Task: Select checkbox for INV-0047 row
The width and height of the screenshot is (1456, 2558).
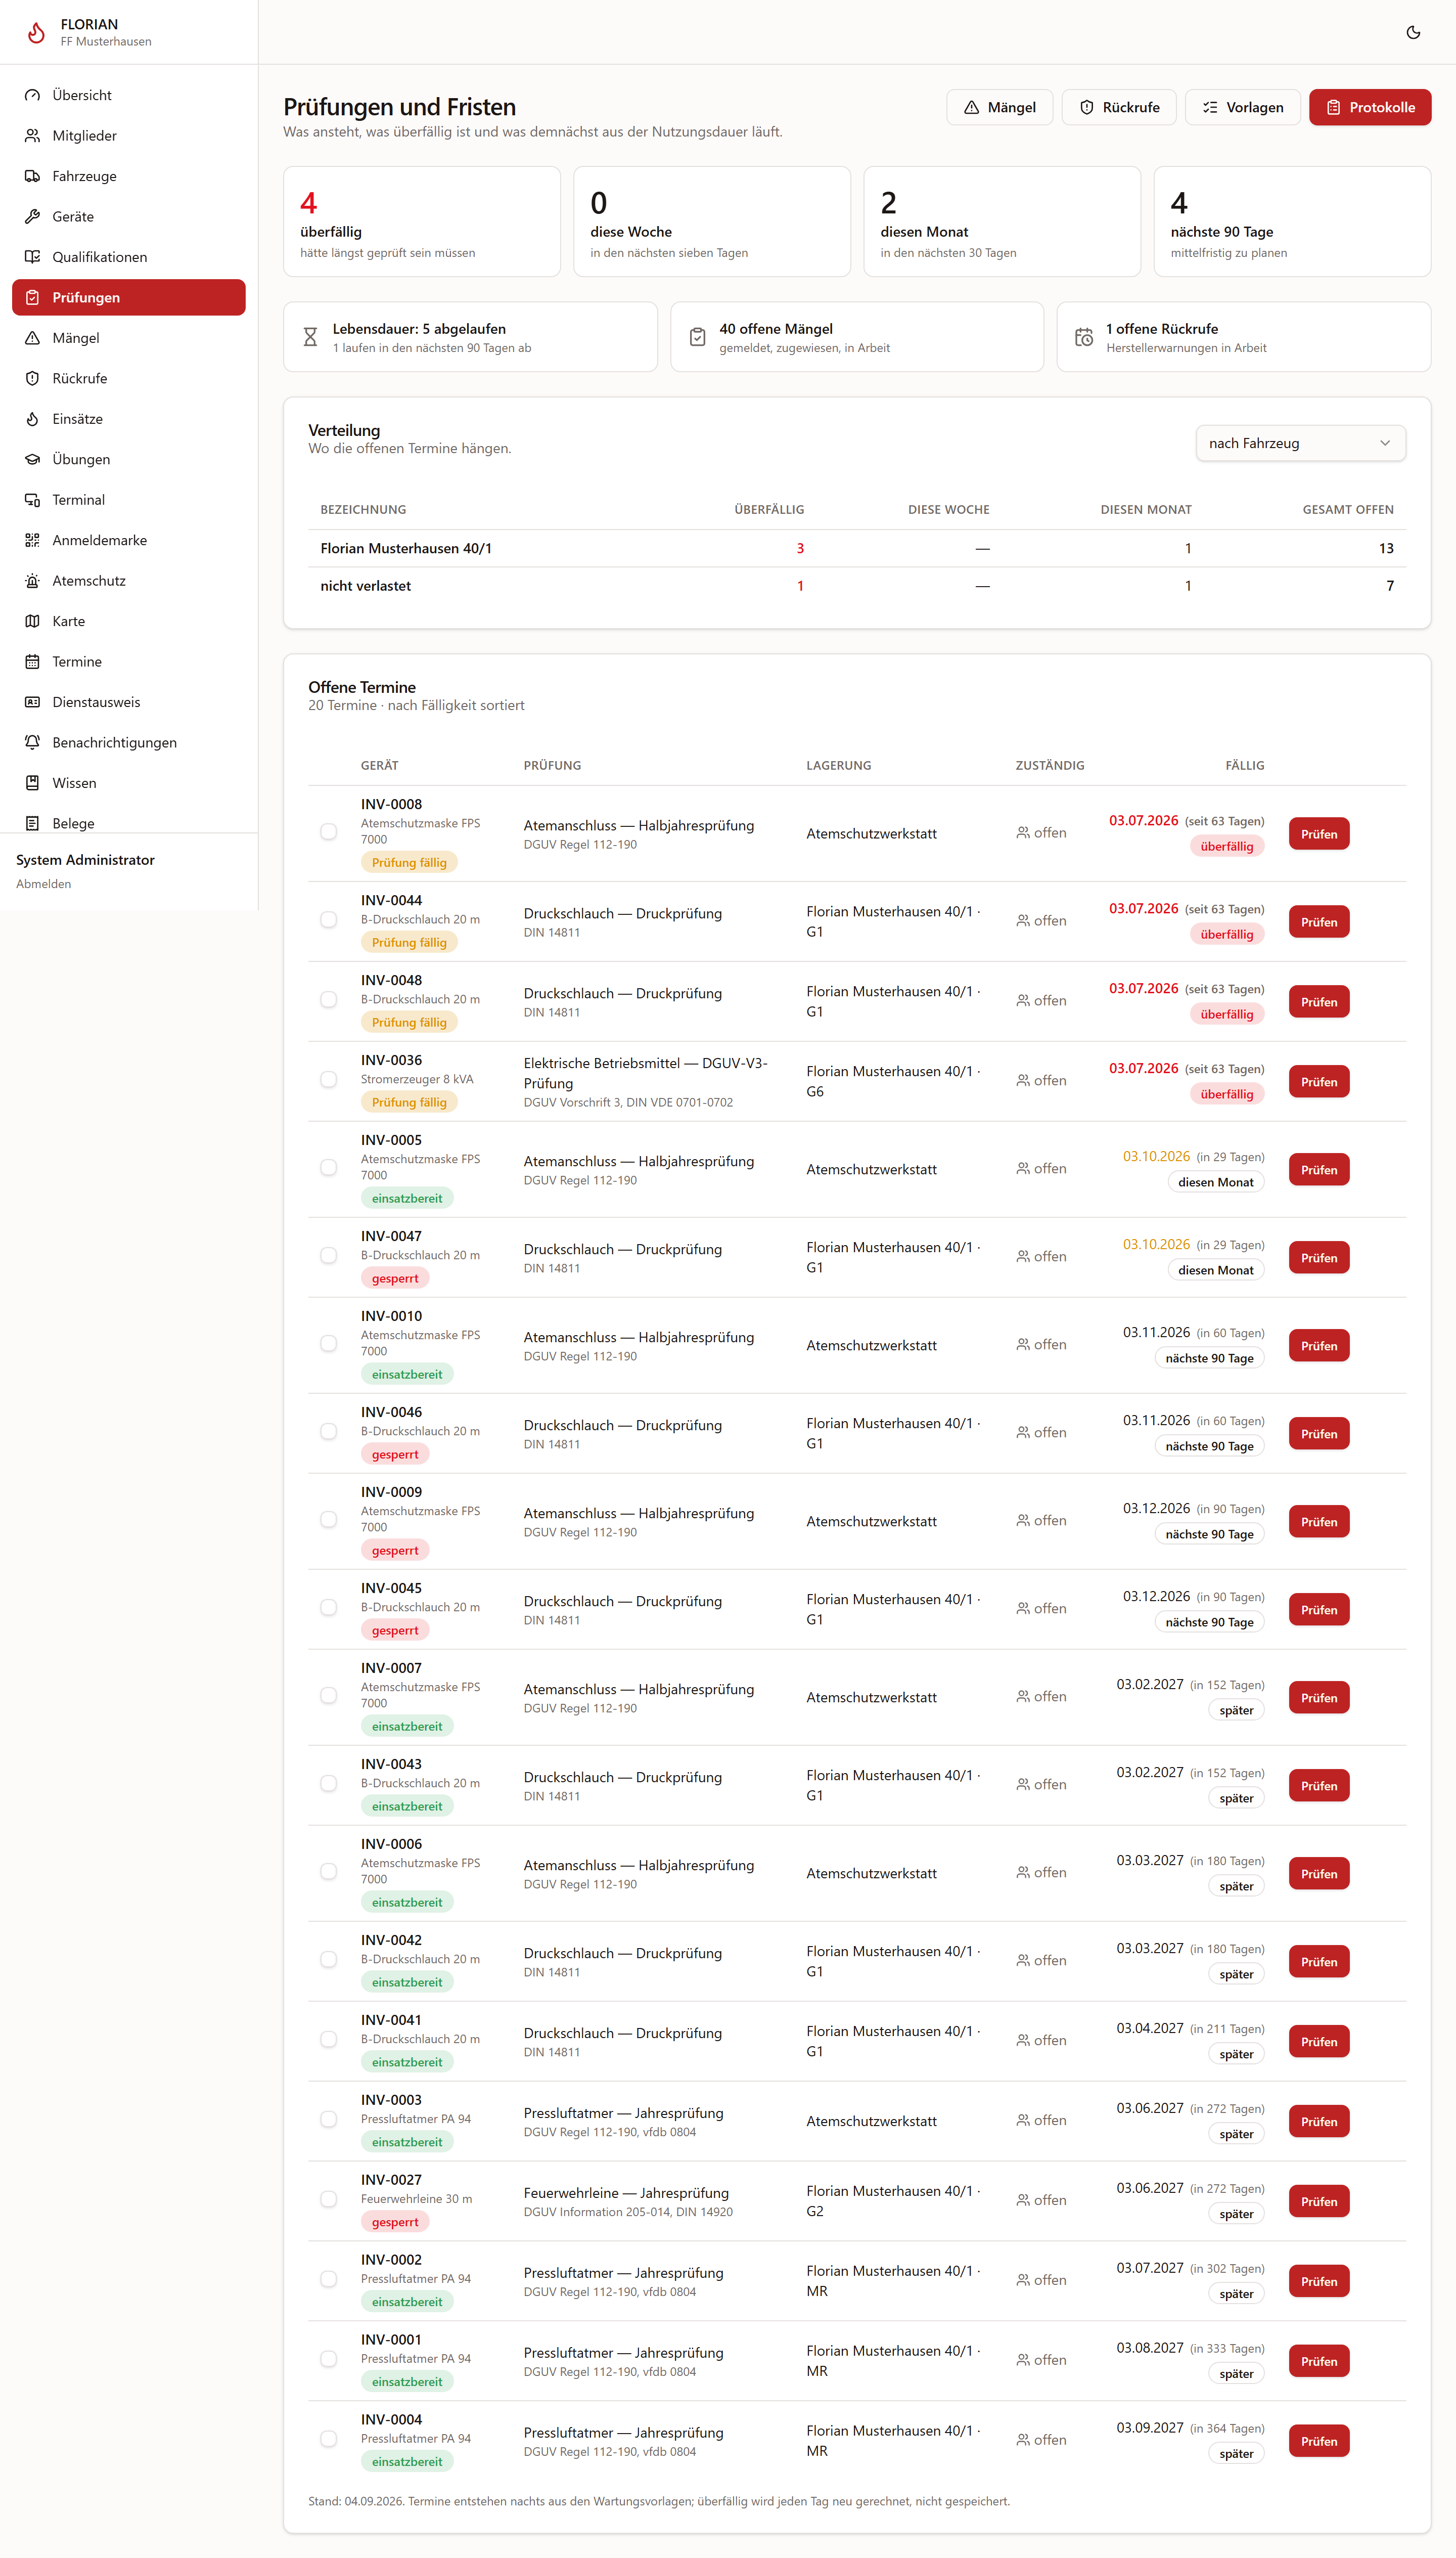Action: 328,1256
